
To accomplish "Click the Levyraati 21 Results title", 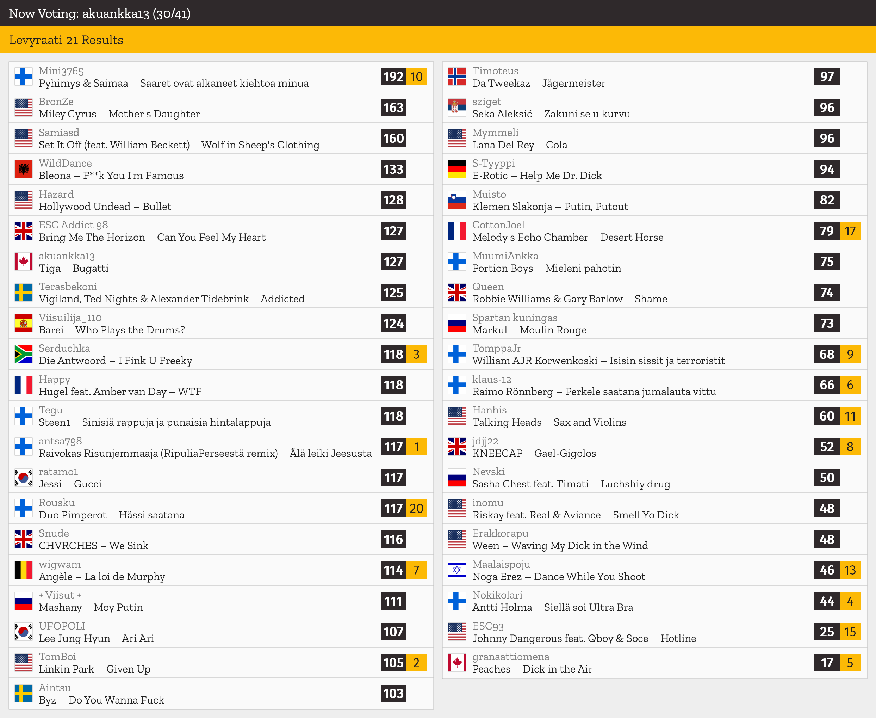I will [66, 40].
